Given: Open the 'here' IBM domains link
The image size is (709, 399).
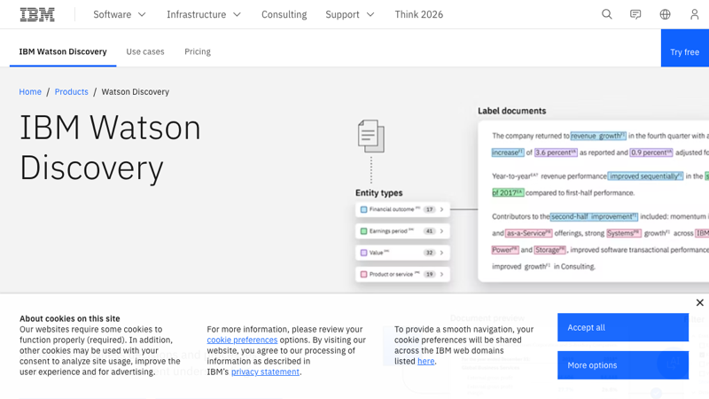Looking at the screenshot, I should click(426, 361).
